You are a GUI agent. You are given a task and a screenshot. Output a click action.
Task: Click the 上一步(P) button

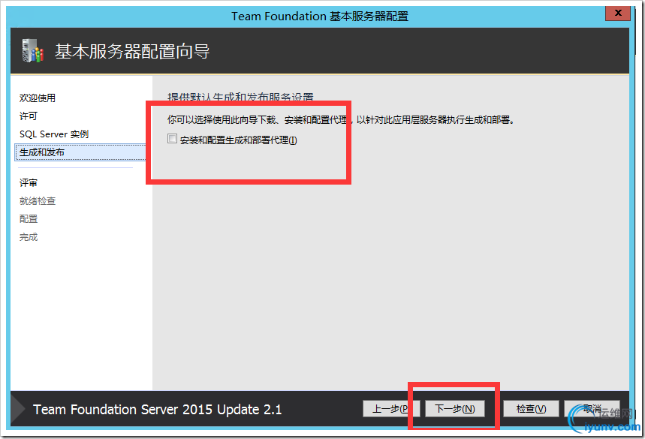390,408
